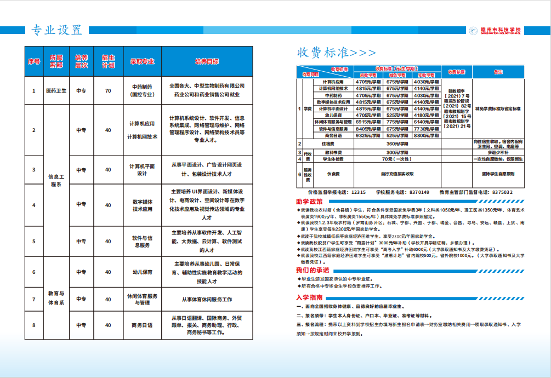Click the 商务日语 row in fee table

click(333, 135)
